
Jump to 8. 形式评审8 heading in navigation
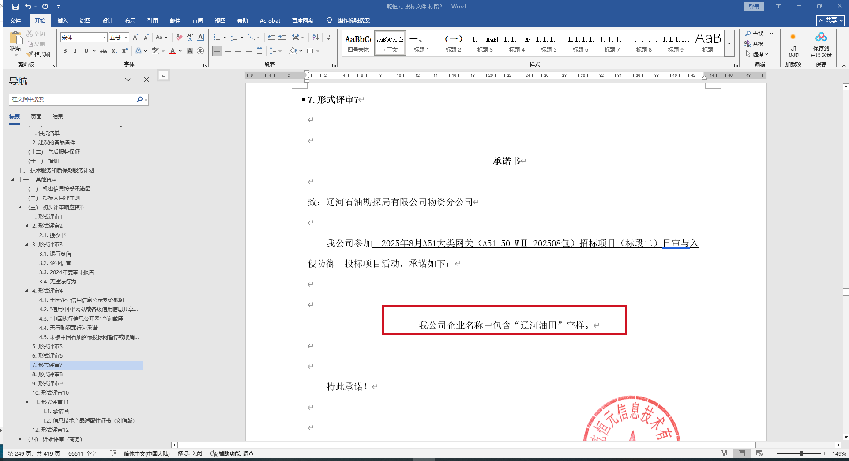point(47,374)
